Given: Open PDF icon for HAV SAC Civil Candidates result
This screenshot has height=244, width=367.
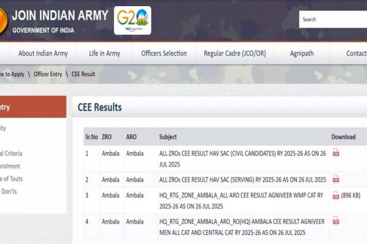Looking at the screenshot, I should pos(336,152).
